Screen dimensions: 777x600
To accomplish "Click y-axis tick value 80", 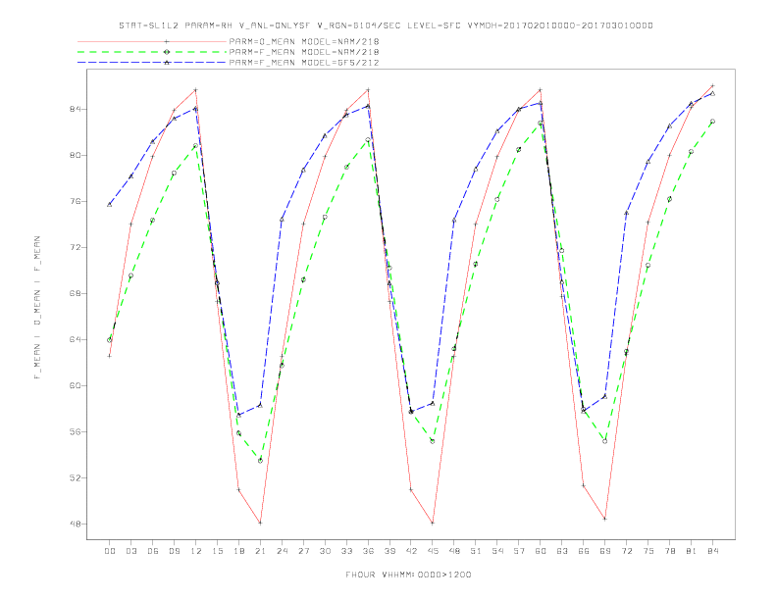I will click(75, 155).
